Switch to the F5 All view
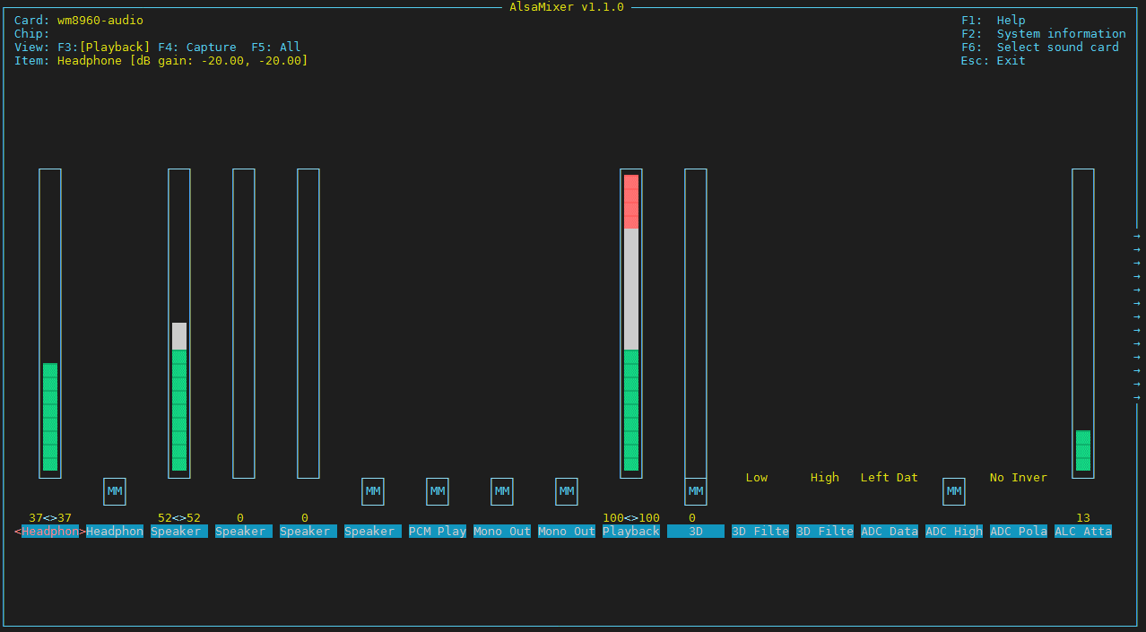Screen dimensions: 1146x632 pyautogui.click(x=276, y=48)
